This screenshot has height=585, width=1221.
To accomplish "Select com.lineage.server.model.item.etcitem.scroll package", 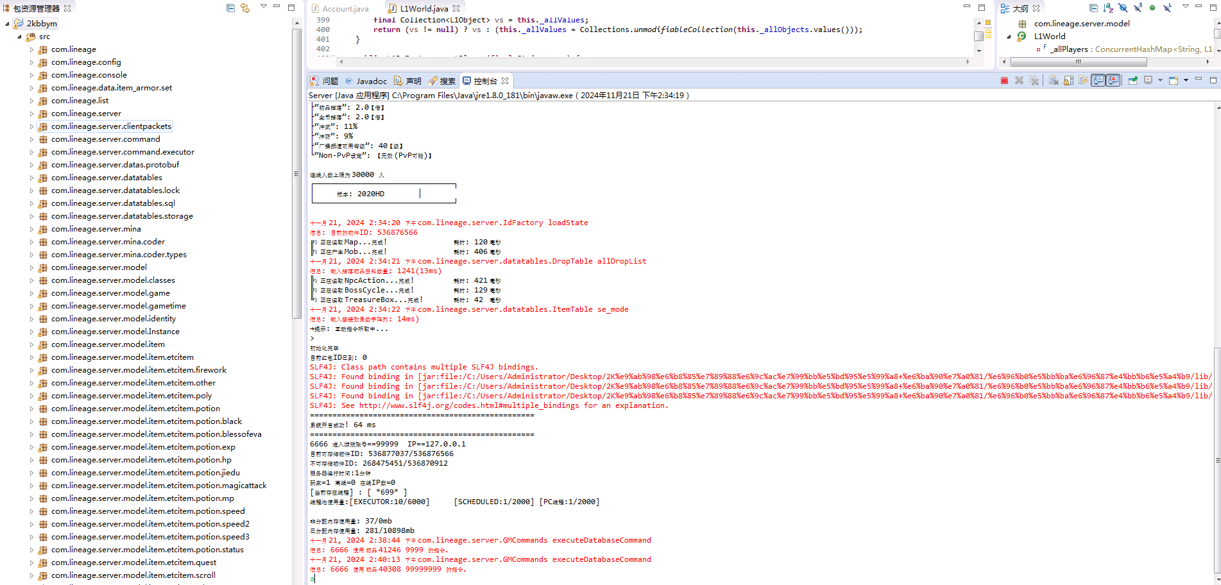I will pyautogui.click(x=133, y=575).
